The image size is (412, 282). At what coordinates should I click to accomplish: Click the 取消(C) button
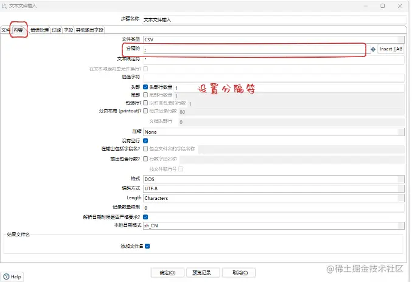239,272
